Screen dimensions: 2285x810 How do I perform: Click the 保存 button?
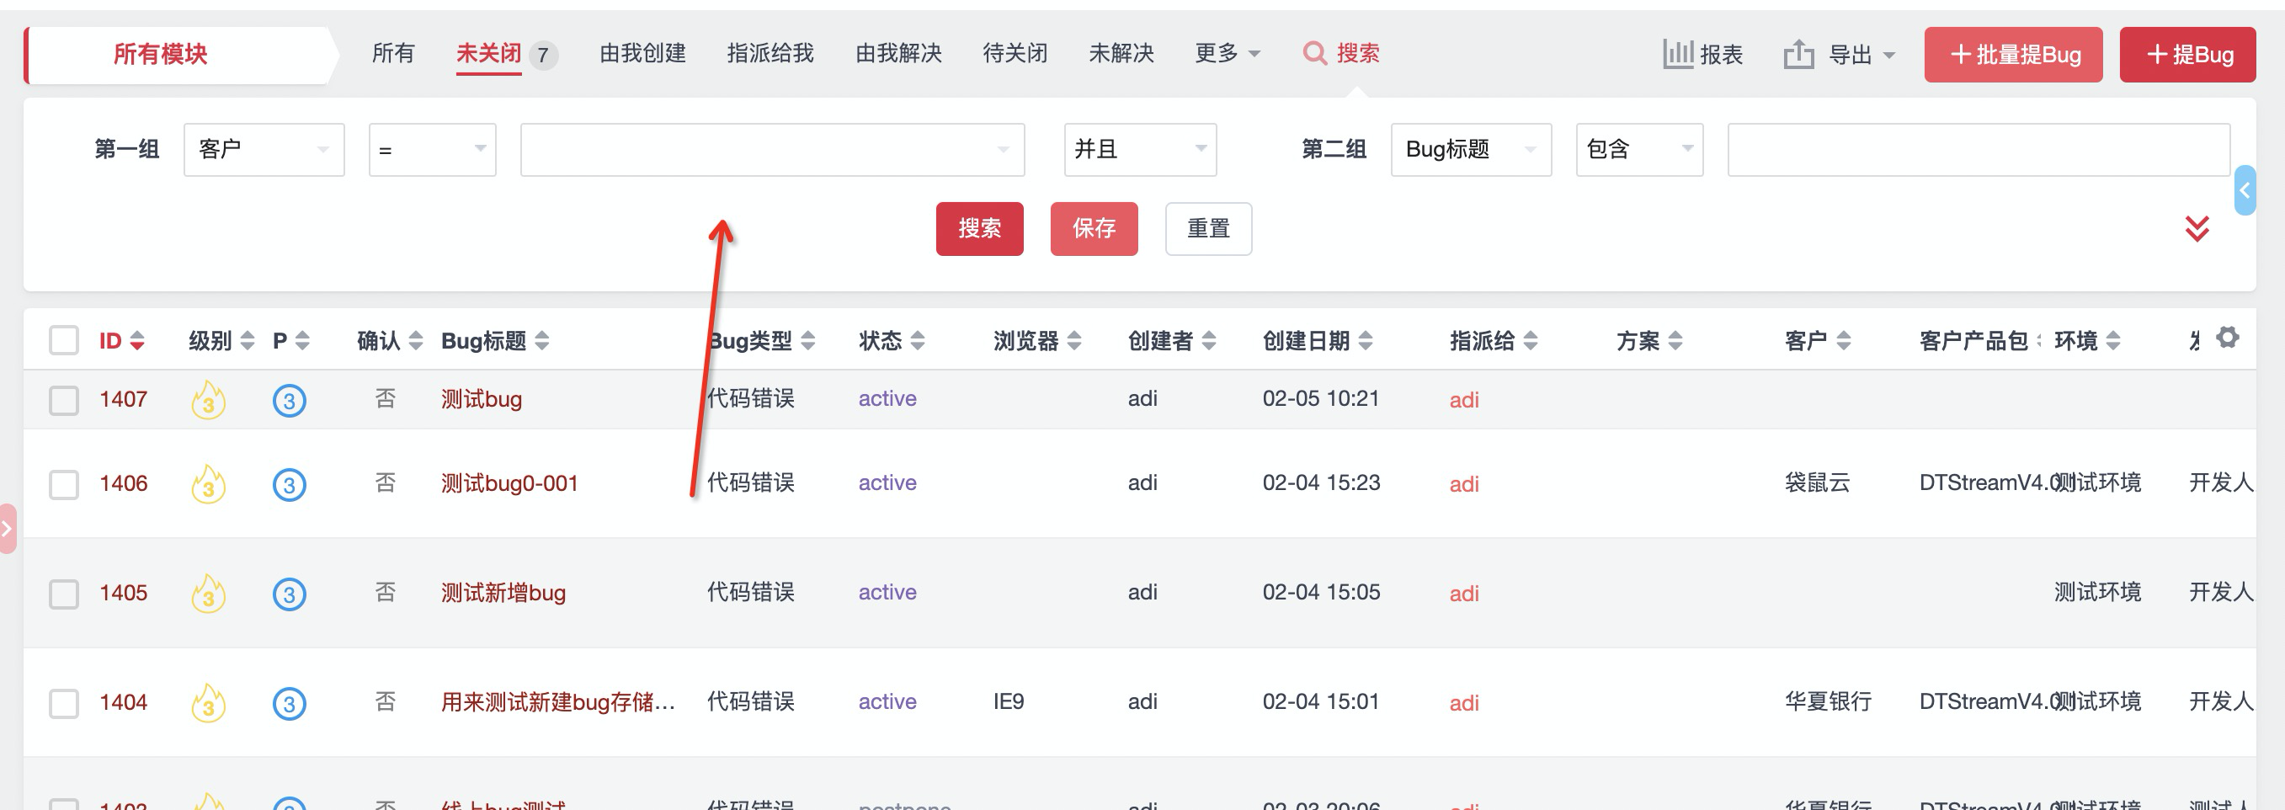1094,229
